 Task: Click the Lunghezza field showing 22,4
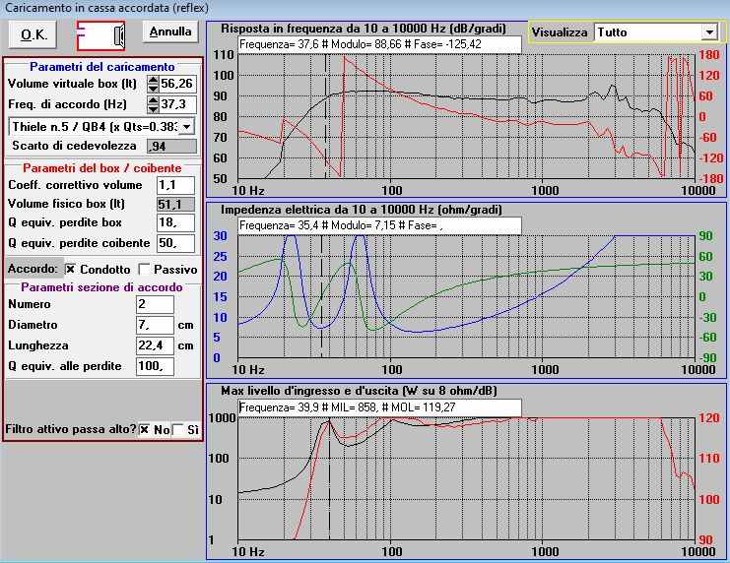tap(155, 345)
